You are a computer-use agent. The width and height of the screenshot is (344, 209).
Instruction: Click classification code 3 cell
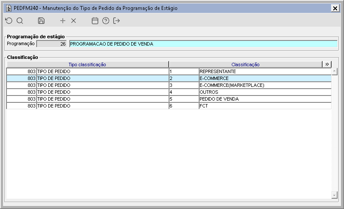pos(184,85)
